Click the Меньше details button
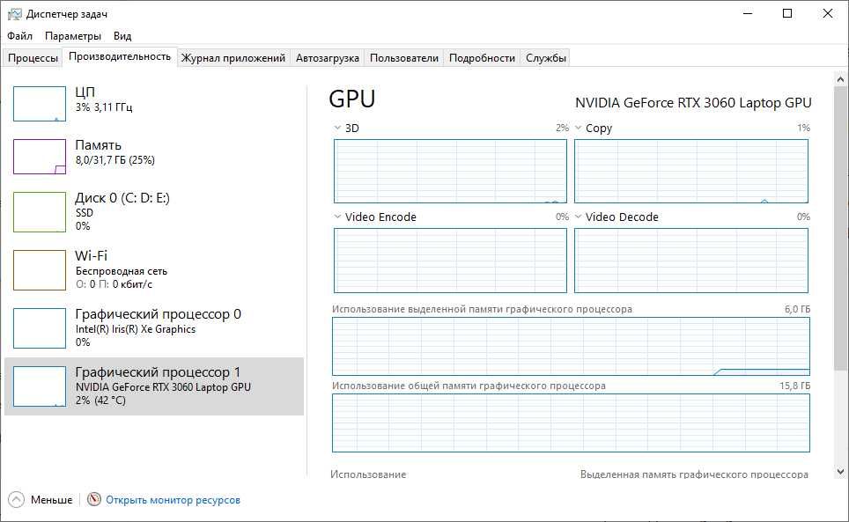The height and width of the screenshot is (522, 849). click(x=51, y=499)
